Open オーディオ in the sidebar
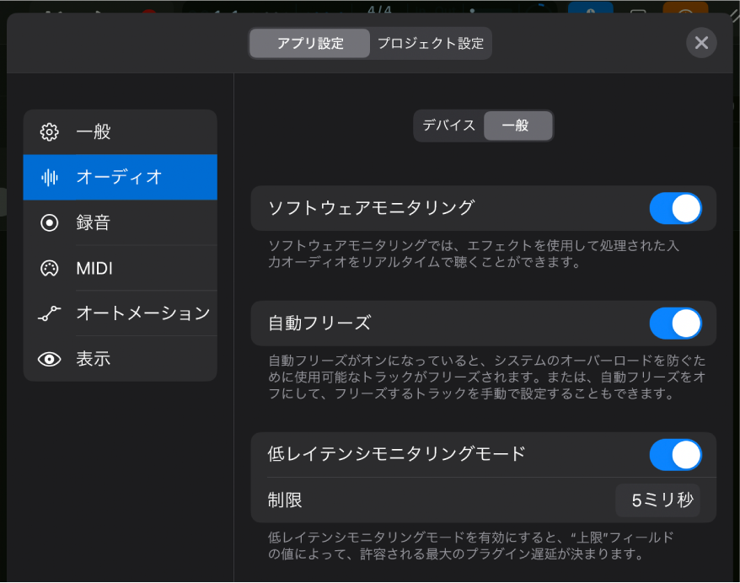Image resolution: width=740 pixels, height=583 pixels. point(121,178)
